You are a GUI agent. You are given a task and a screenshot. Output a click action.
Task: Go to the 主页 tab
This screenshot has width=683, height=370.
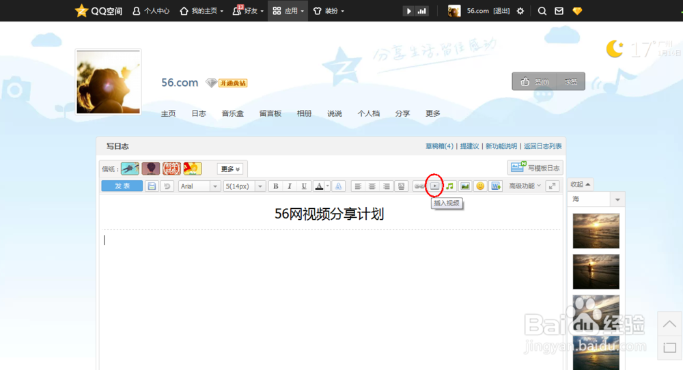168,113
